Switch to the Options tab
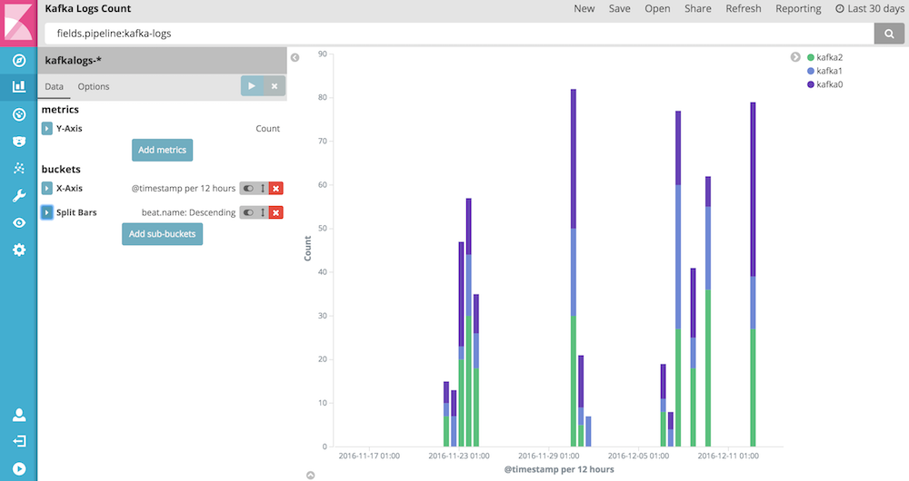909x481 pixels. pos(94,86)
